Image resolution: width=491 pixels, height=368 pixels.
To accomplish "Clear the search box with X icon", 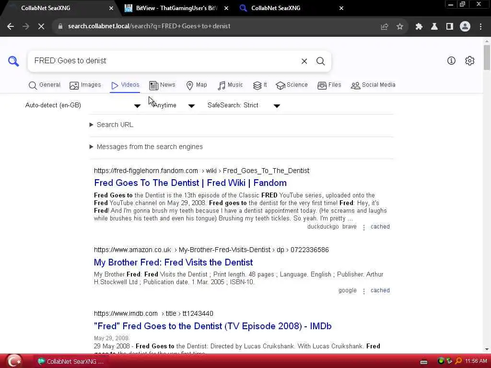I will pos(304,61).
